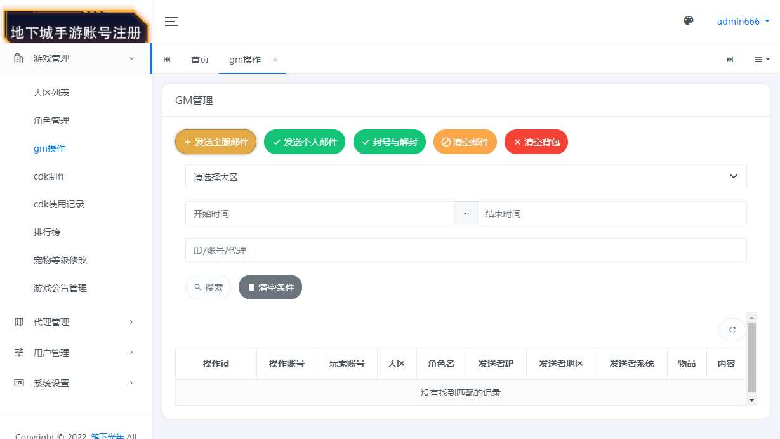Click the 游戏管理 building icon
This screenshot has width=780, height=439.
point(18,58)
